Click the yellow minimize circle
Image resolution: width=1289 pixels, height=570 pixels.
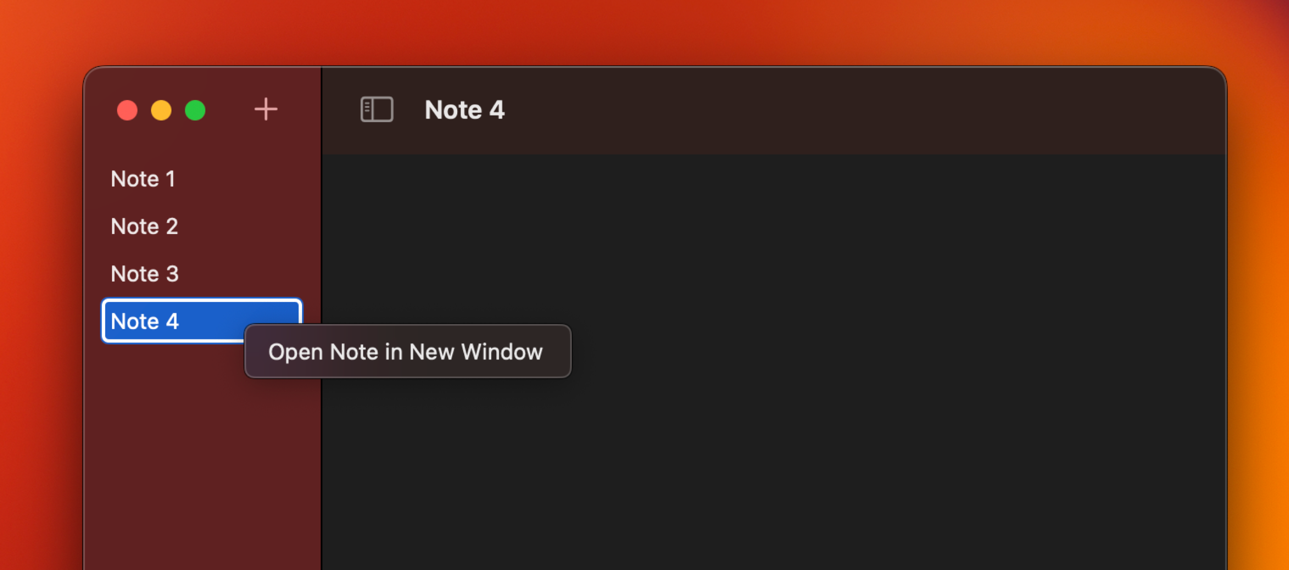coord(162,110)
